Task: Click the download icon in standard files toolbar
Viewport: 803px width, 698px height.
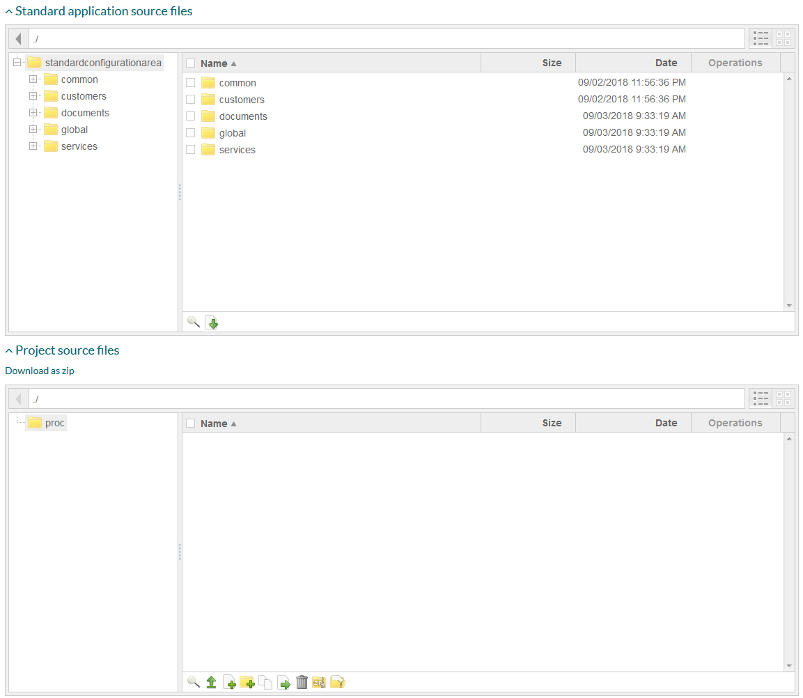Action: (x=212, y=323)
